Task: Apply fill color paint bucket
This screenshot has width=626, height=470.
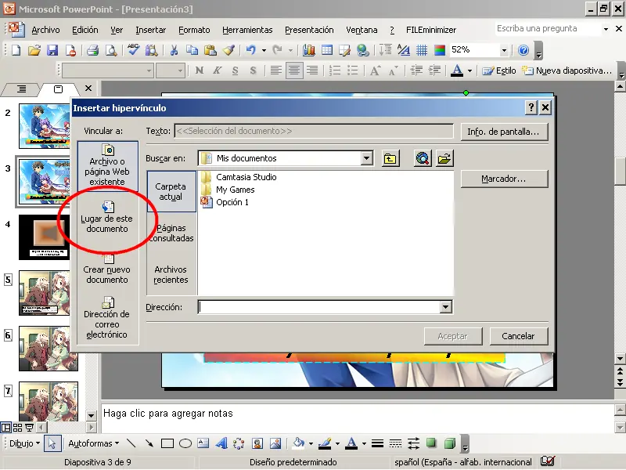Action: (x=299, y=443)
